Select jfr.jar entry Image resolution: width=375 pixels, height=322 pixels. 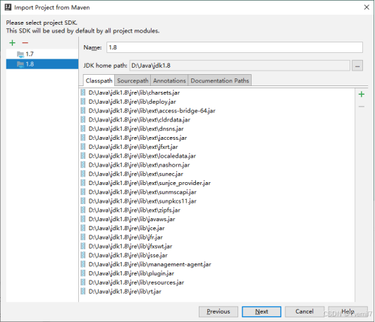125,237
